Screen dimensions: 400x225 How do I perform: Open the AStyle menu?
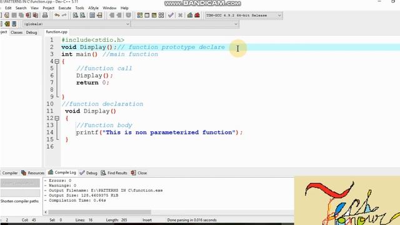[x=93, y=8]
